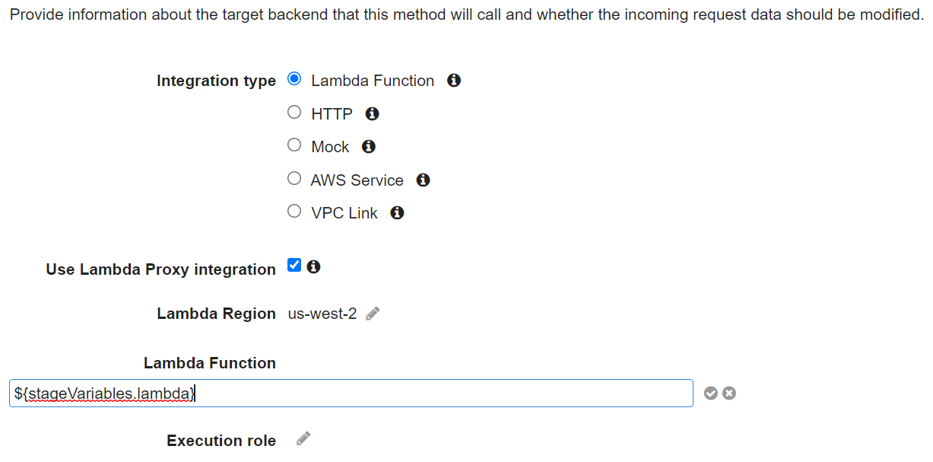Edit Execution role with the pencil icon
Screen dimensions: 933x462
click(x=302, y=438)
